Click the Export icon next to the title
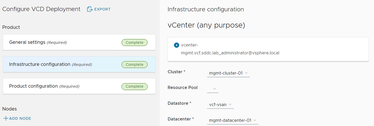Image resolution: width=374 pixels, height=126 pixels. click(90, 9)
